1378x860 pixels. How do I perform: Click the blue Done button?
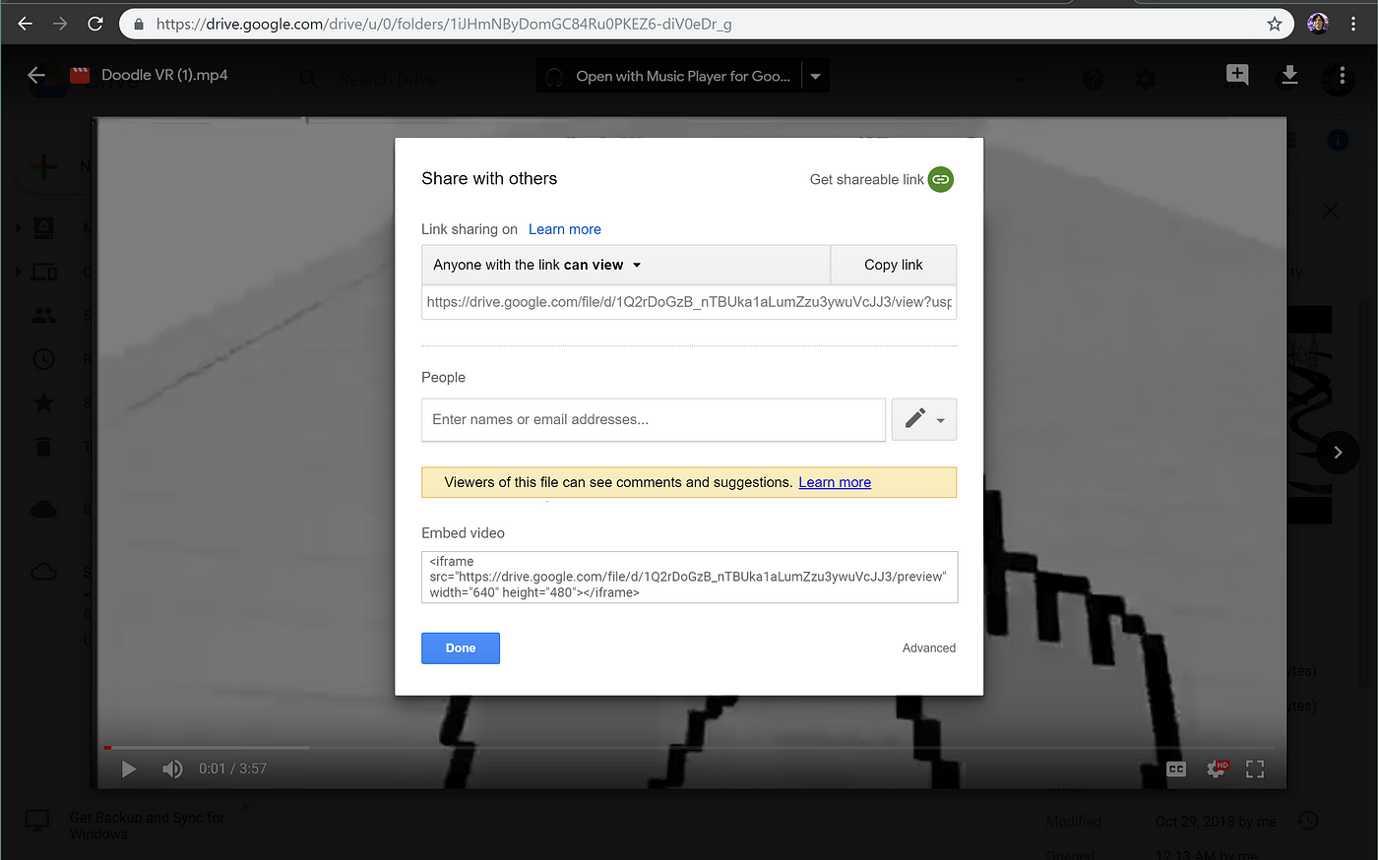461,648
